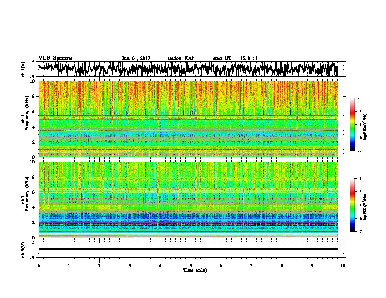Click the '9' minute tick label
This screenshot has height=298, width=386.
[x=312, y=266]
